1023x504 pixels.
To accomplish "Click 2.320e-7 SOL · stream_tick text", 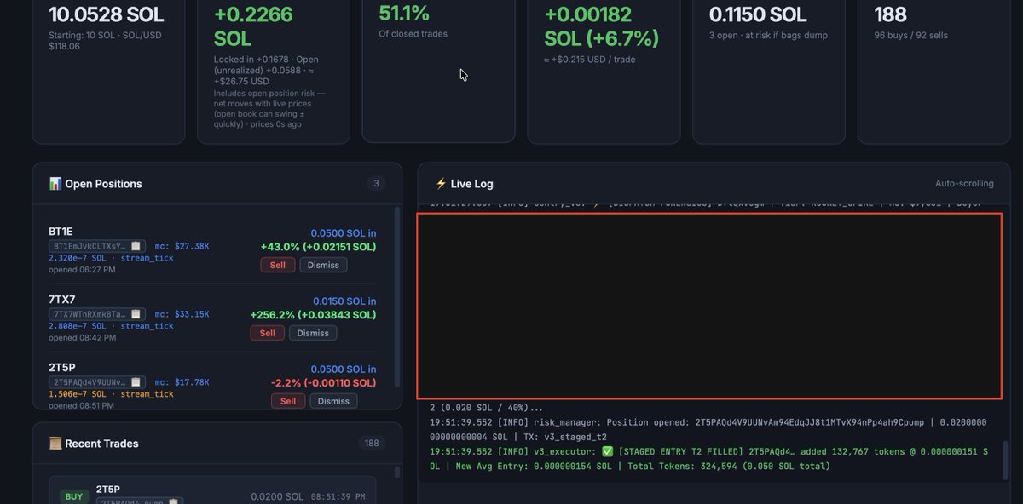I will [111, 258].
